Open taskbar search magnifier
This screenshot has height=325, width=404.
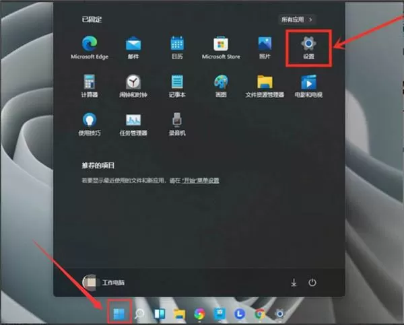(x=139, y=314)
